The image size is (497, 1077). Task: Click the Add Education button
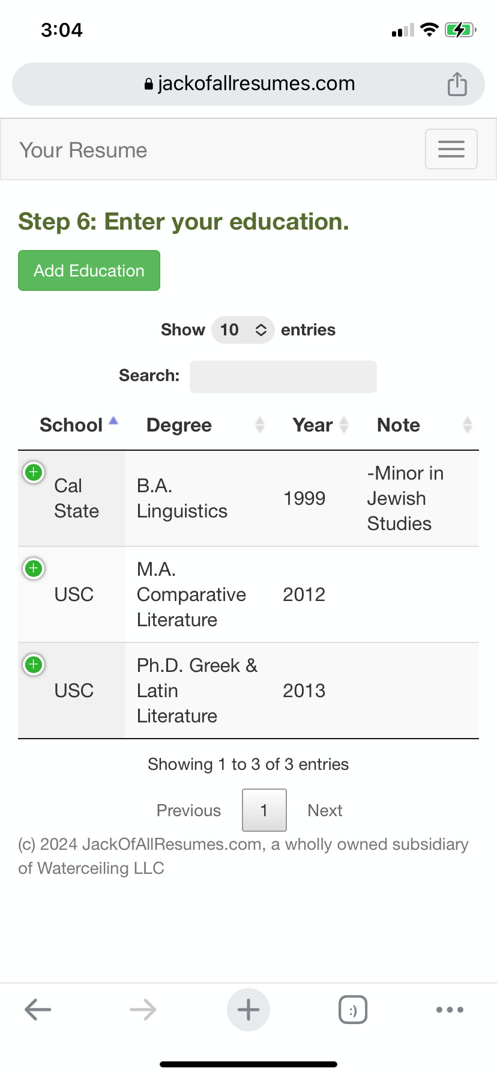(89, 270)
